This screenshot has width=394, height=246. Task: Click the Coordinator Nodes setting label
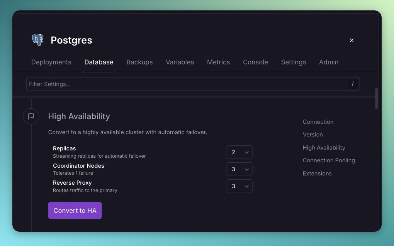79,166
